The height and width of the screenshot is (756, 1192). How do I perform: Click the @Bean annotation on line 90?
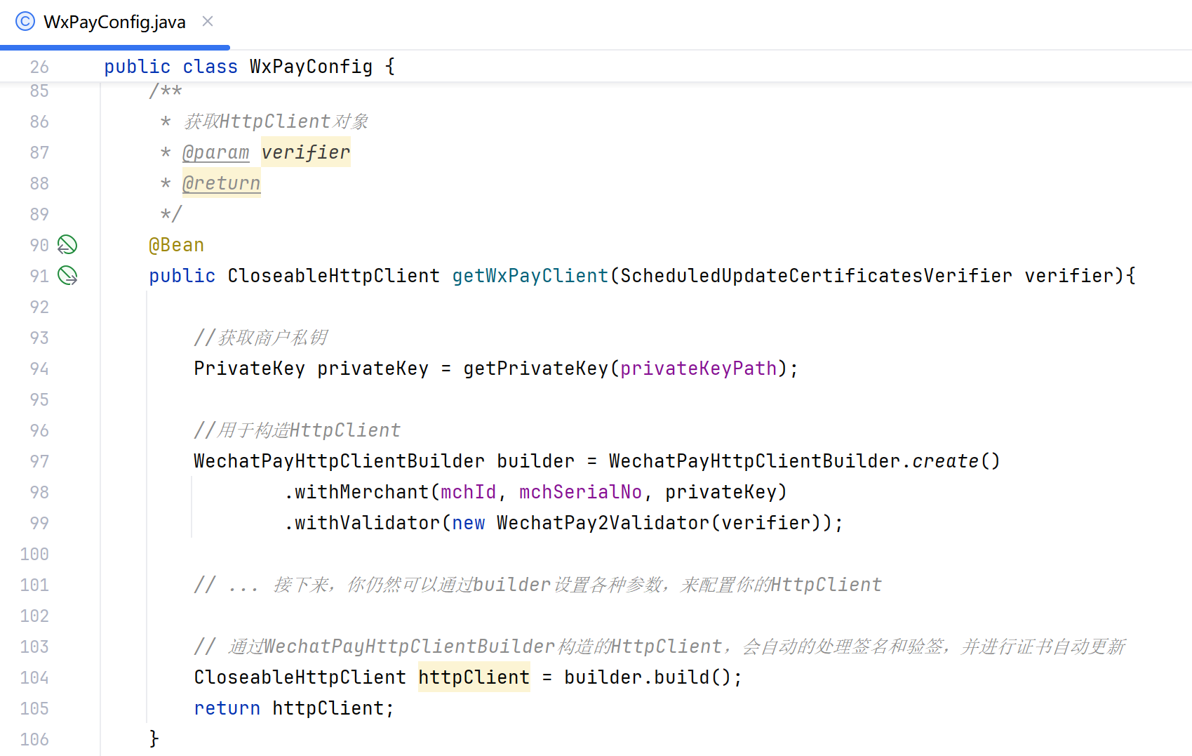click(176, 244)
